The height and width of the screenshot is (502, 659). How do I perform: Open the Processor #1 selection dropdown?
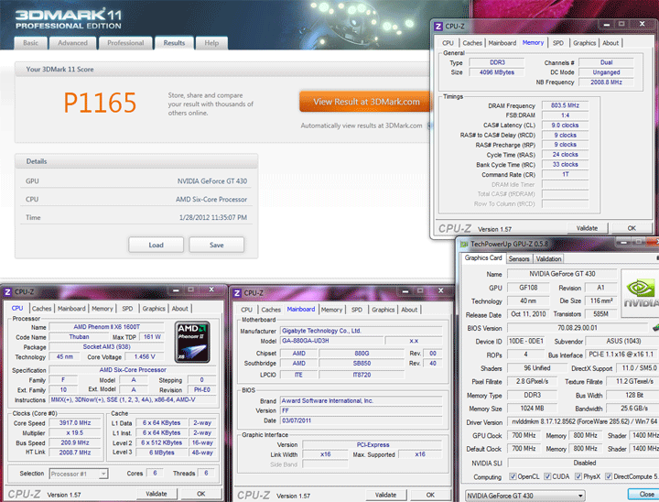tap(79, 474)
